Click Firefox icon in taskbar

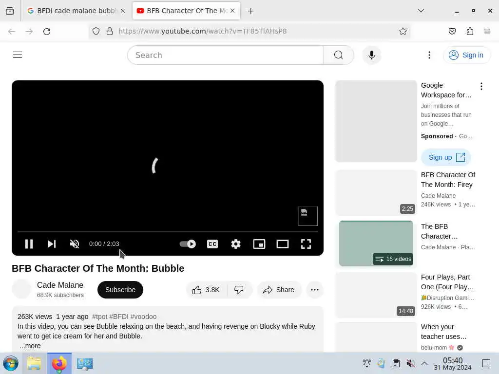(x=59, y=363)
